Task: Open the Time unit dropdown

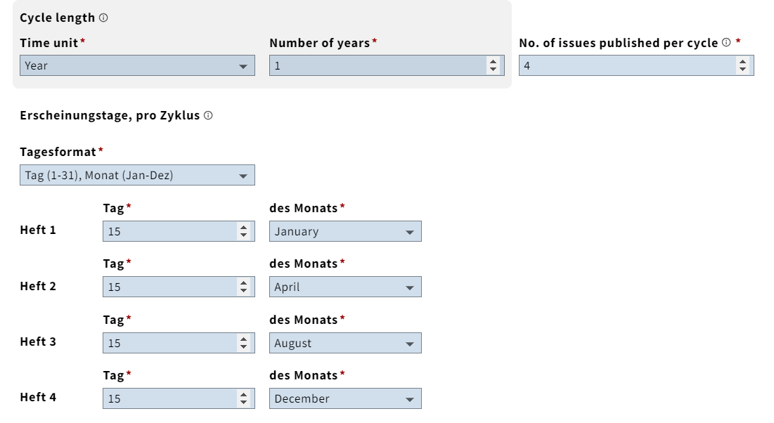Action: coord(137,66)
